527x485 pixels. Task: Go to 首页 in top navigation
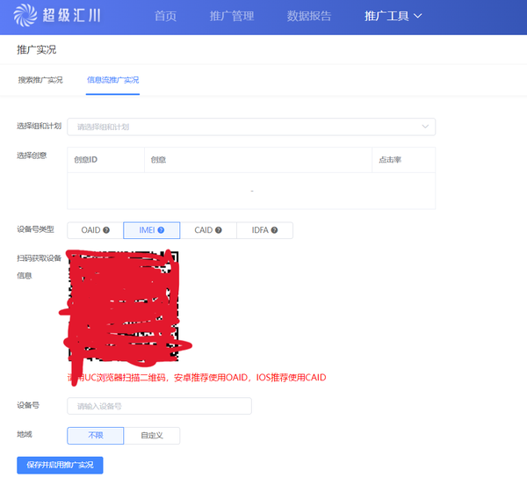point(165,16)
